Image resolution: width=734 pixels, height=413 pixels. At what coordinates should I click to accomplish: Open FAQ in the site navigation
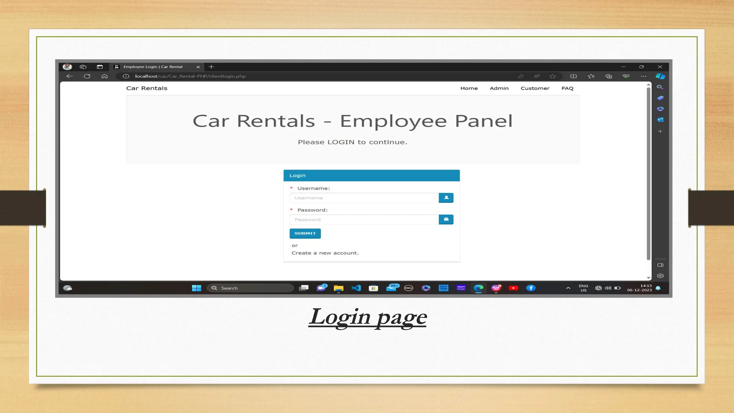pos(567,88)
